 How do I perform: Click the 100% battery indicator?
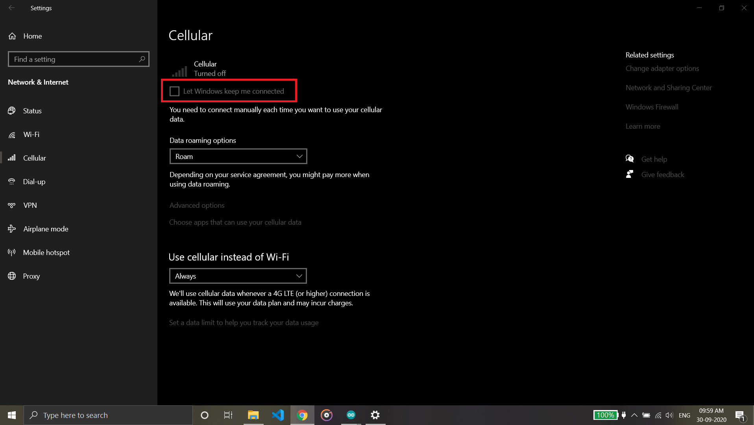tap(605, 415)
